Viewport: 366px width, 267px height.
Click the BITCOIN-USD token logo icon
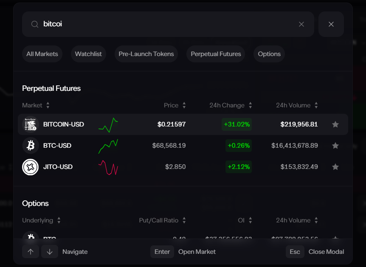point(31,124)
